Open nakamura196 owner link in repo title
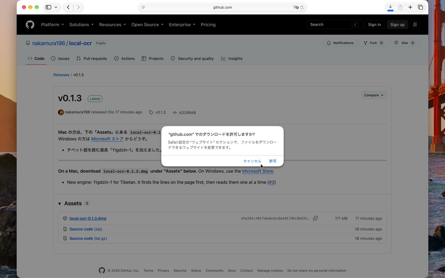Screen dimensions: 445x278 pos(49,43)
